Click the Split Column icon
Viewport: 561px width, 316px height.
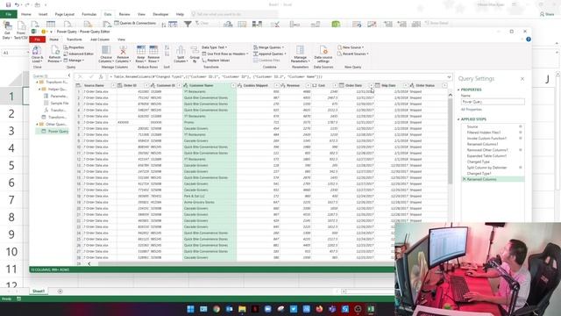tap(181, 51)
